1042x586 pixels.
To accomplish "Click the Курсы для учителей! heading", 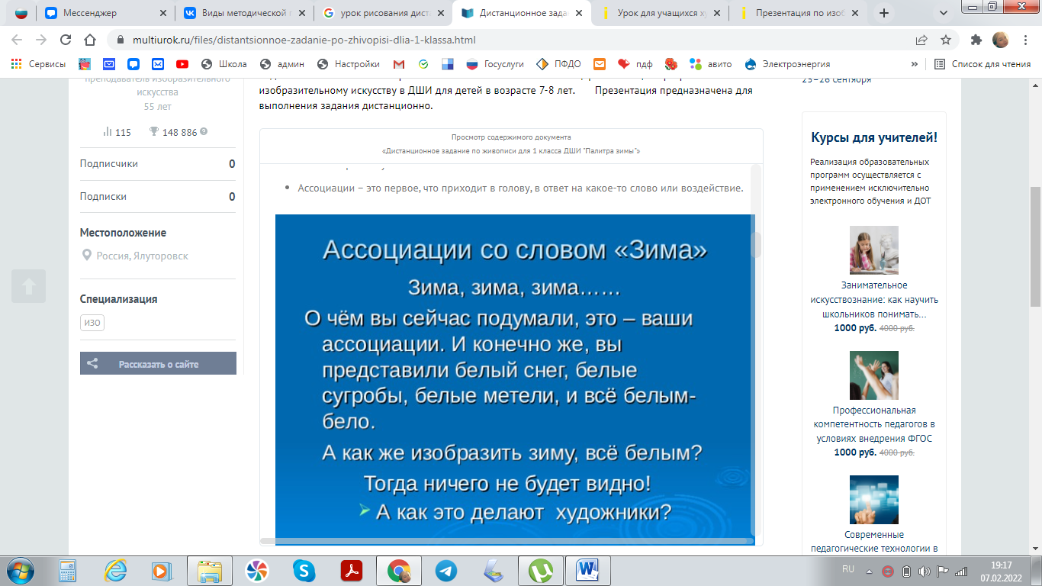I will pos(874,137).
